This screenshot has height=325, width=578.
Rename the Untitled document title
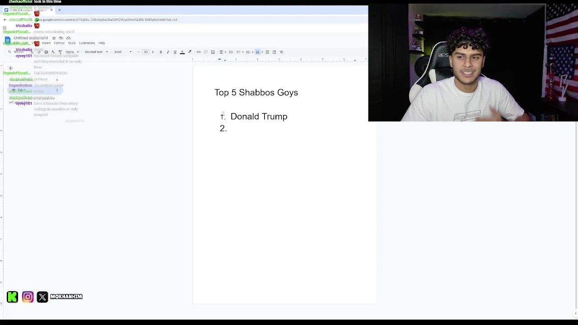[x=31, y=38]
